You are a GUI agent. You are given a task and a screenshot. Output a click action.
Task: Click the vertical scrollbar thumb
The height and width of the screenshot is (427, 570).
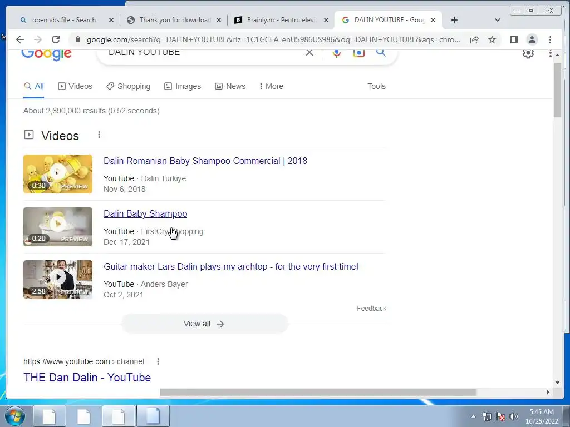(557, 90)
